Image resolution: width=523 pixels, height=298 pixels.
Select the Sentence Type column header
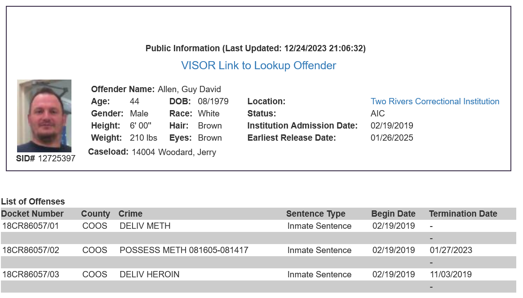tap(316, 213)
